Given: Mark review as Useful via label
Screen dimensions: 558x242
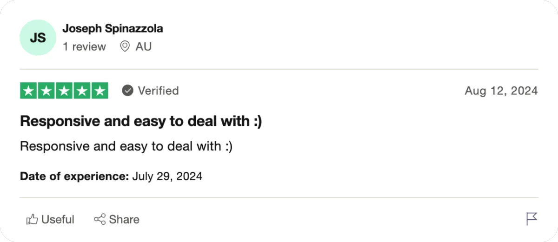Looking at the screenshot, I should pos(58,219).
